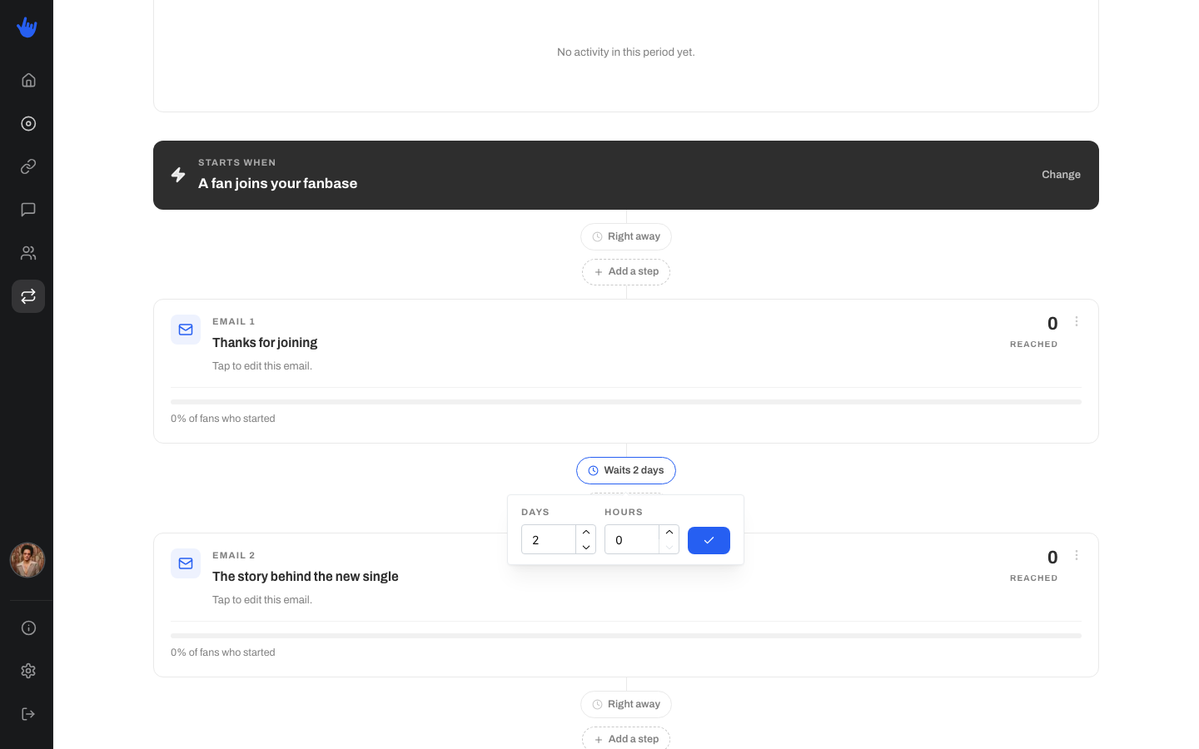Click the Waits 2 days delay pill

point(626,470)
